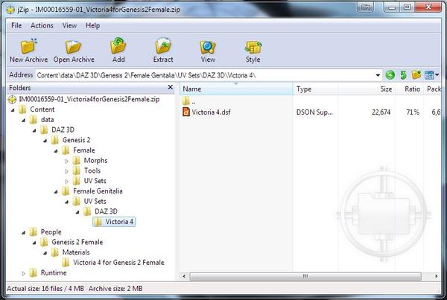Click the horizontal scrollbar thumb in file list
This screenshot has height=300, width=447.
pyautogui.click(x=305, y=276)
